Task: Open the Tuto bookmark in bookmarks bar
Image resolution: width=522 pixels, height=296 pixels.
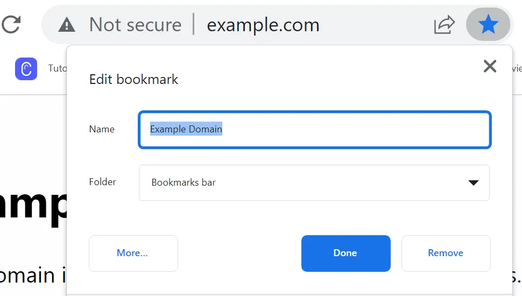Action: click(57, 68)
